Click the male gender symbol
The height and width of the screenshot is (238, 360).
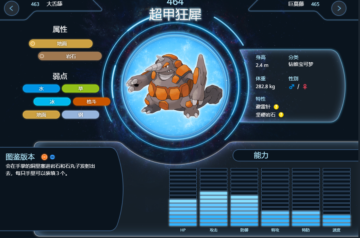tap(292, 87)
